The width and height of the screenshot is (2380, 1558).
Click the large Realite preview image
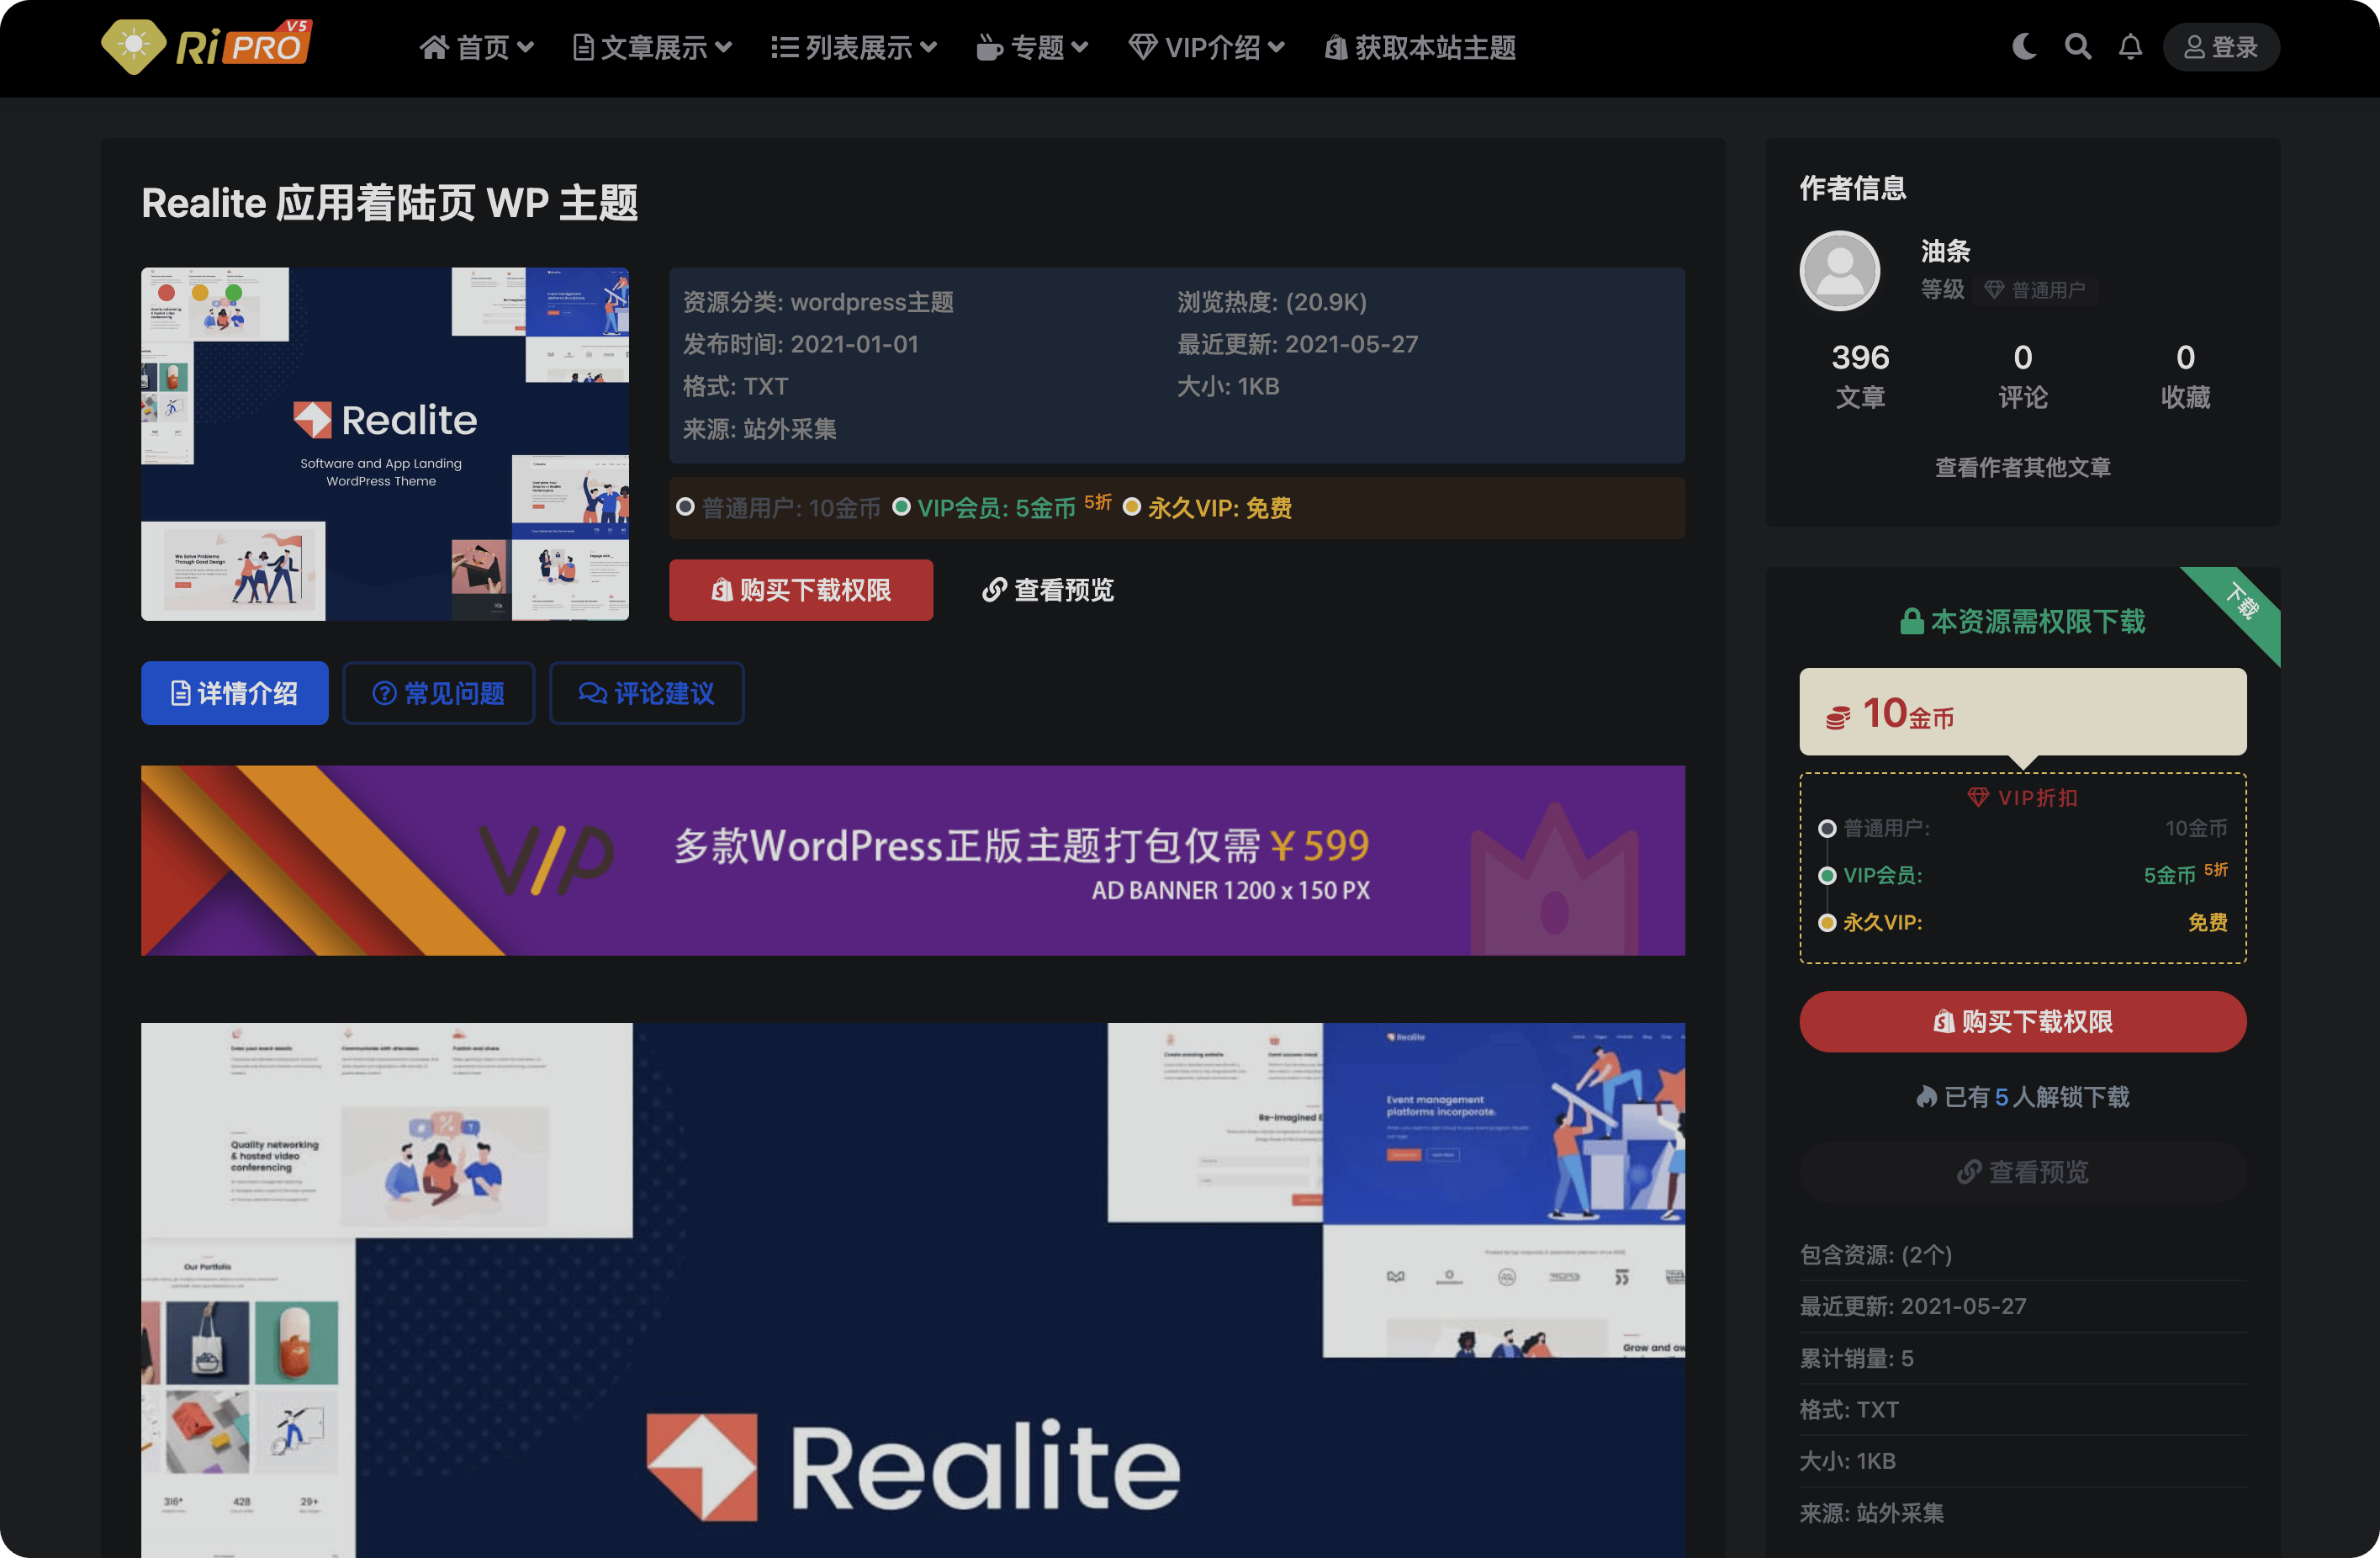[913, 1290]
